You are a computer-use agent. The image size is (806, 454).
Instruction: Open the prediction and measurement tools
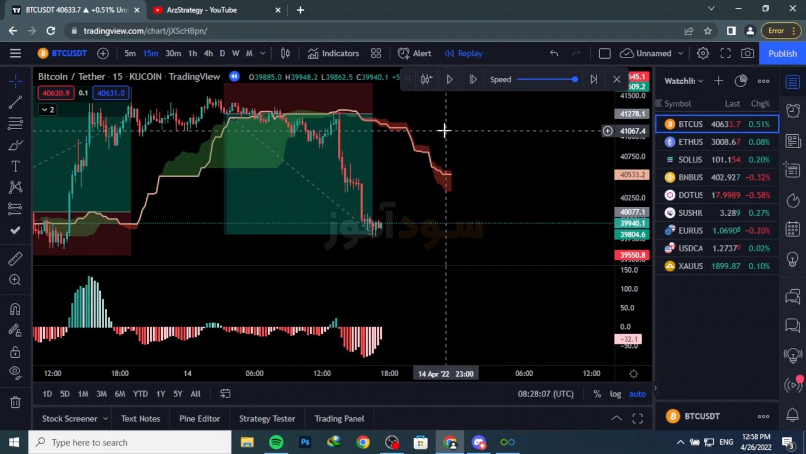point(16,209)
